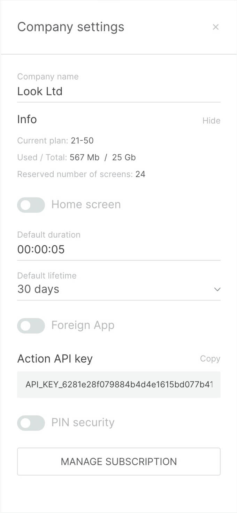This screenshot has width=237, height=513.
Task: Close the Company settings panel
Action: point(216,27)
